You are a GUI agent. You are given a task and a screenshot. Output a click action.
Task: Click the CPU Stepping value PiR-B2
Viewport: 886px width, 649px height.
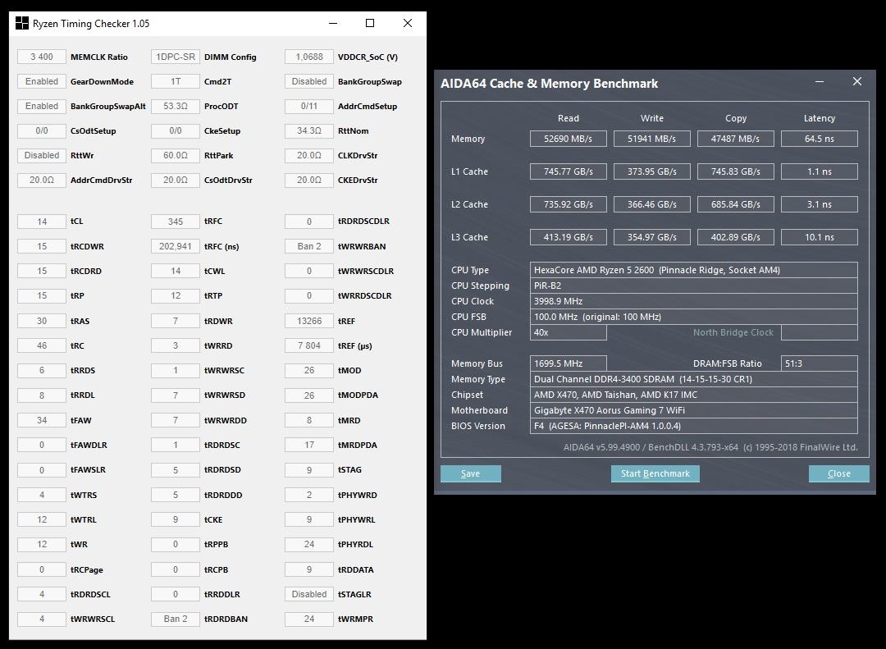tap(694, 286)
